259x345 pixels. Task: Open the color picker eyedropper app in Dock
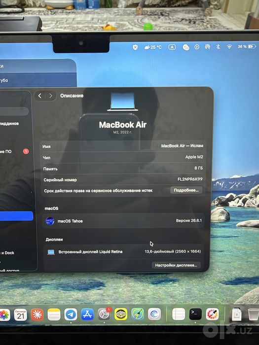pyautogui.click(x=212, y=314)
